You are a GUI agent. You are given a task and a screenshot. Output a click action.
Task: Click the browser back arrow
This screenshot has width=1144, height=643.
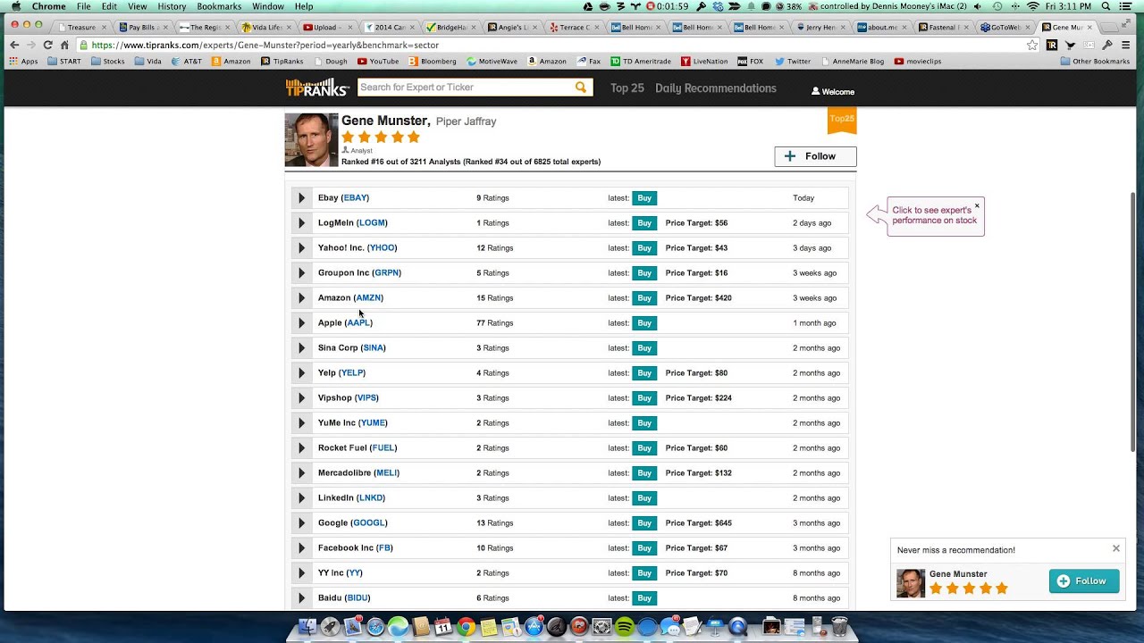click(14, 45)
